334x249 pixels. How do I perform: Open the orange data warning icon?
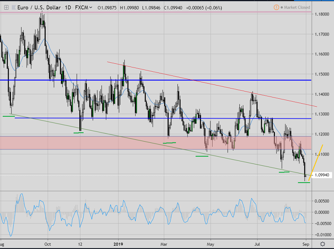pyautogui.click(x=276, y=8)
